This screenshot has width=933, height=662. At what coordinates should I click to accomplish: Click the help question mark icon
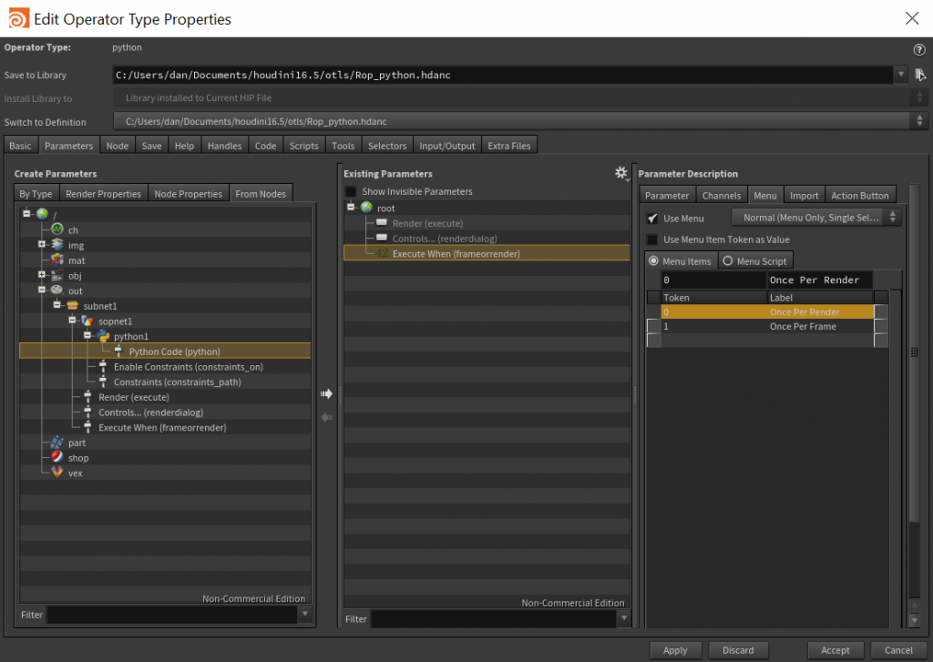[x=918, y=50]
